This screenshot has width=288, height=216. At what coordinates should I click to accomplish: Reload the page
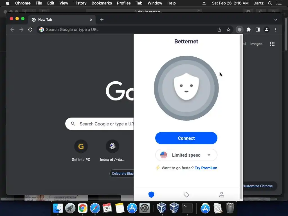(x=30, y=30)
